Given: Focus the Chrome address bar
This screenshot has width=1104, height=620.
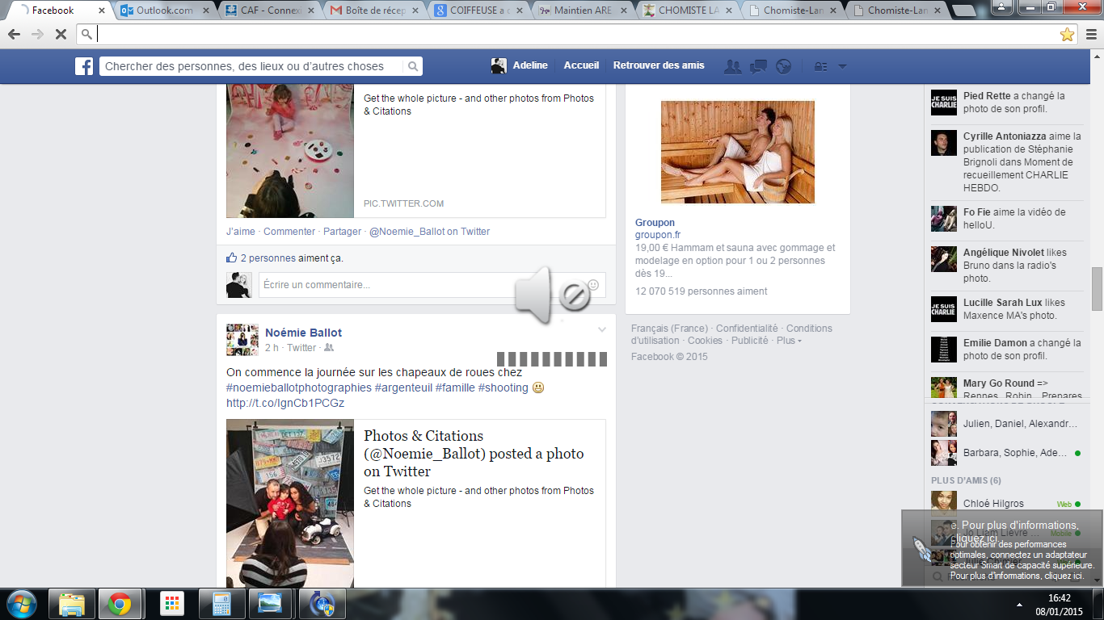Looking at the screenshot, I should (x=577, y=34).
